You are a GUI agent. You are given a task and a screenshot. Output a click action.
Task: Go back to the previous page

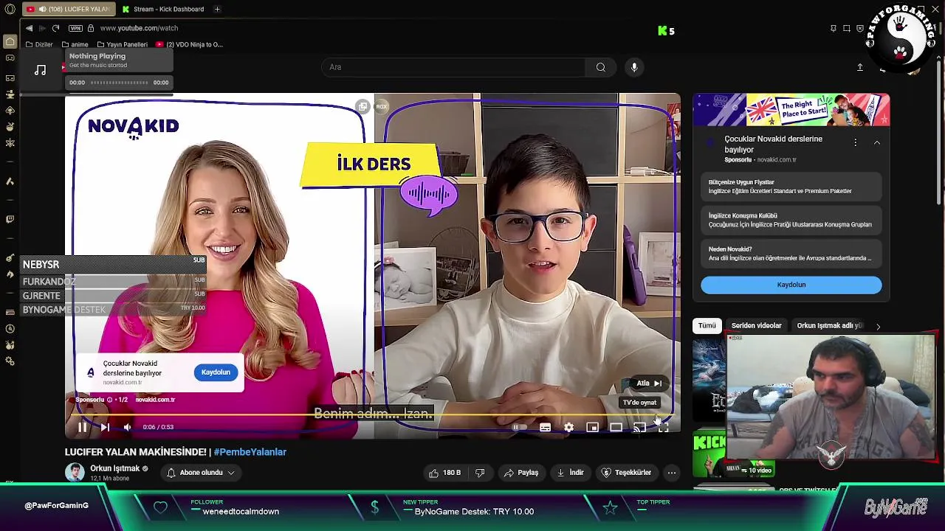point(29,28)
